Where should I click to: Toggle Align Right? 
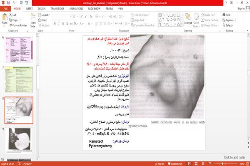pos(105,24)
